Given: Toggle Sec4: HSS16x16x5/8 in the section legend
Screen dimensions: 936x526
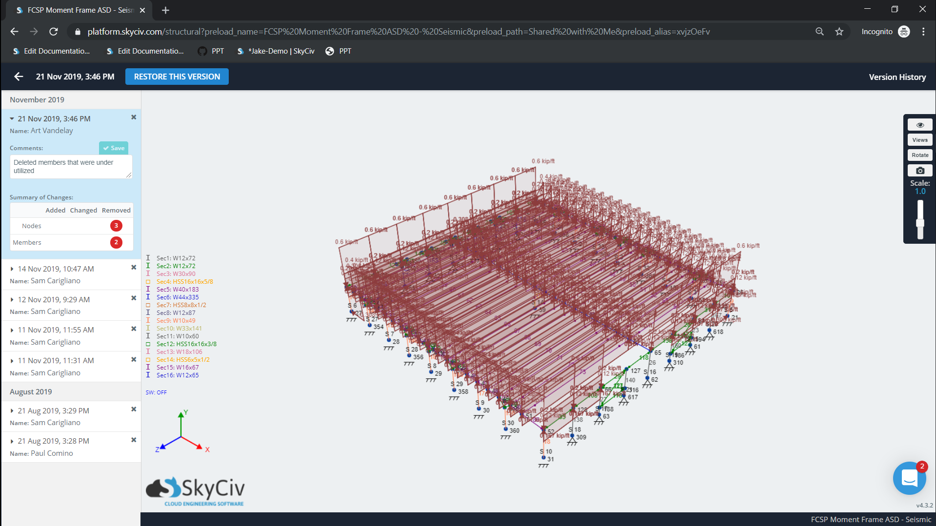Looking at the screenshot, I should (x=184, y=281).
